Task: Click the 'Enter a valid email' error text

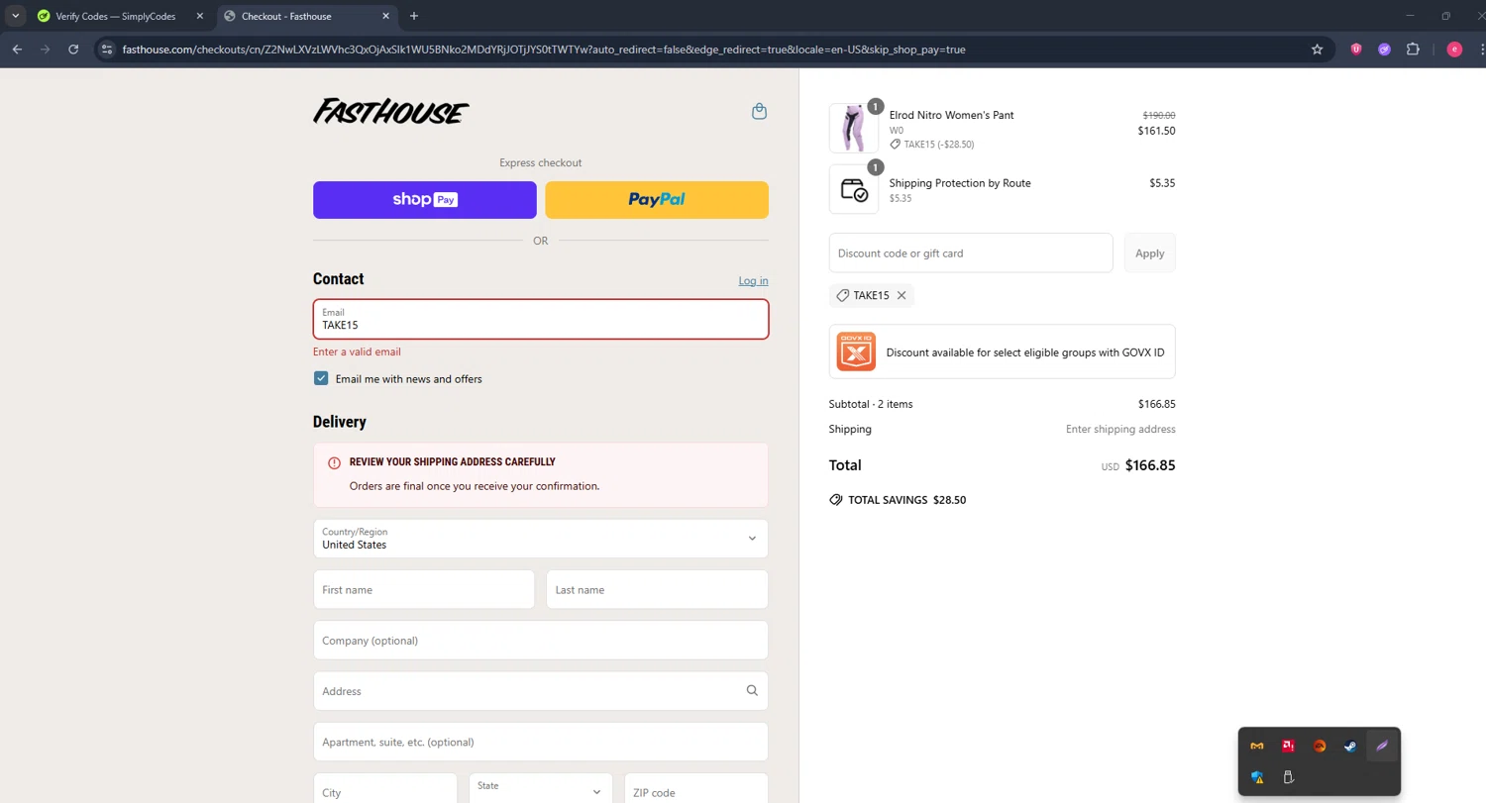Action: pos(357,351)
